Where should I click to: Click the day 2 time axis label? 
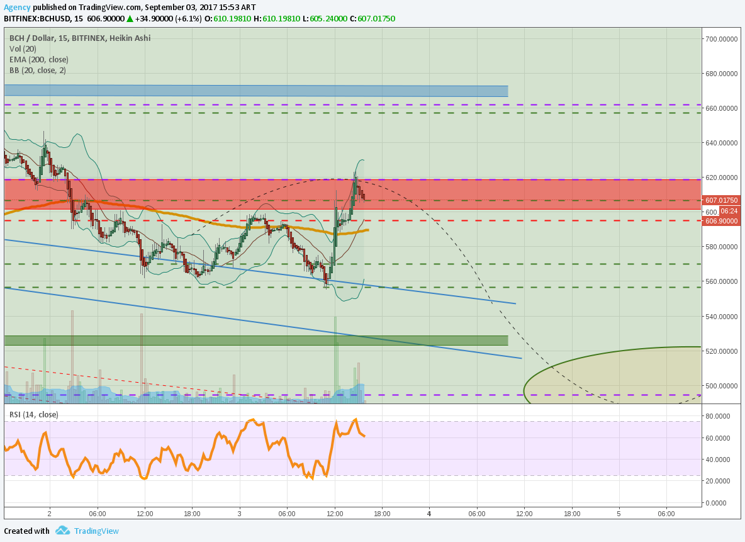50,514
